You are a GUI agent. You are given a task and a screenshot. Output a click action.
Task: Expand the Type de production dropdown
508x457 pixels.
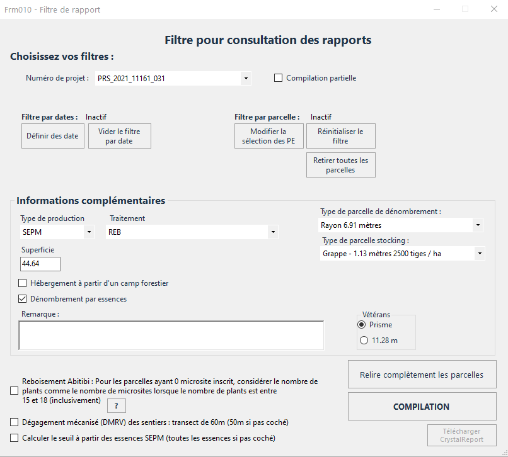point(88,232)
